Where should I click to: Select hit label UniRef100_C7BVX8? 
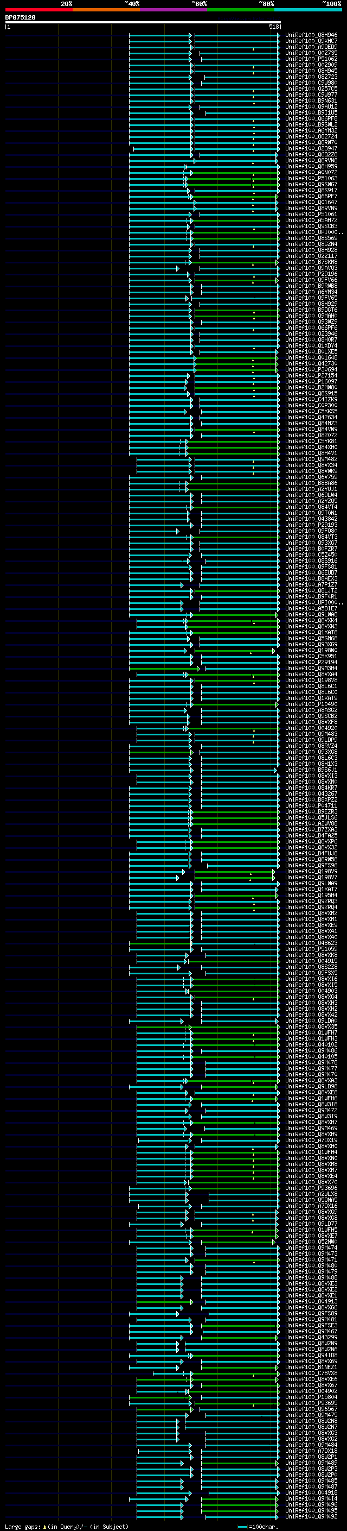pyautogui.click(x=311, y=1373)
